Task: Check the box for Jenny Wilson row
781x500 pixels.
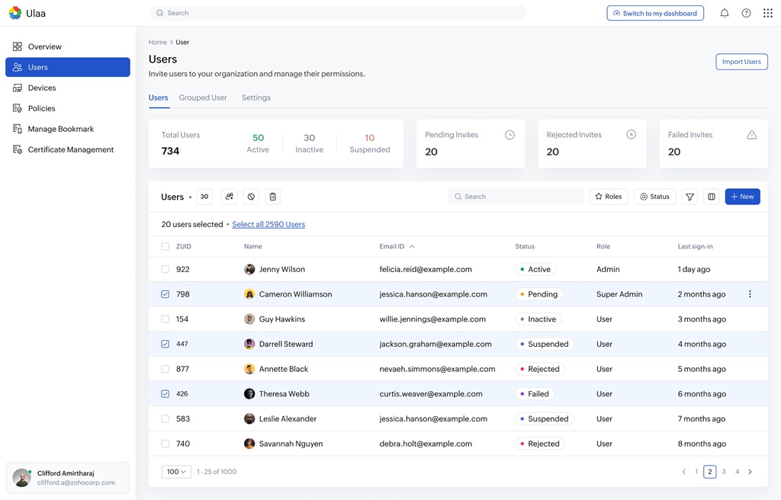Action: pos(166,269)
